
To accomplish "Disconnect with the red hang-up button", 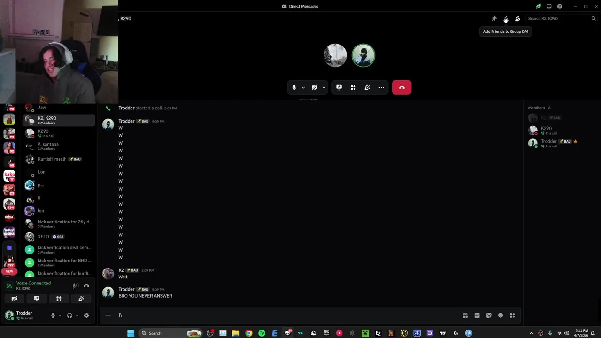I will click(x=401, y=87).
